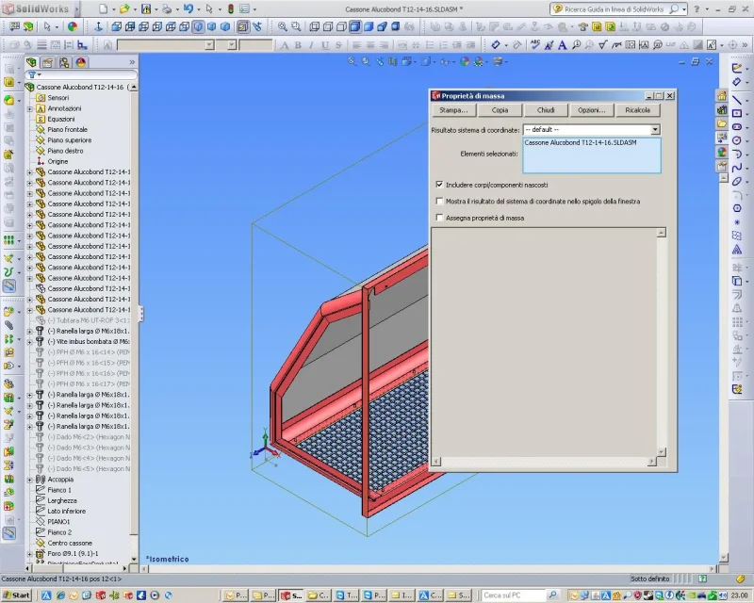The image size is (754, 603).
Task: Click the Zoom to Area icon
Action: click(296, 26)
